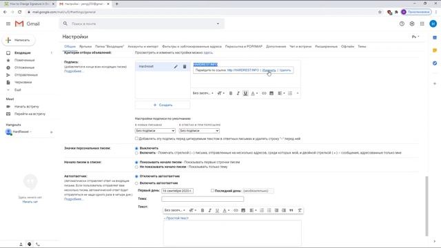441x248 pixels.
Task: Toggle Underline in the autoresponder text toolbar
Action: click(217, 210)
